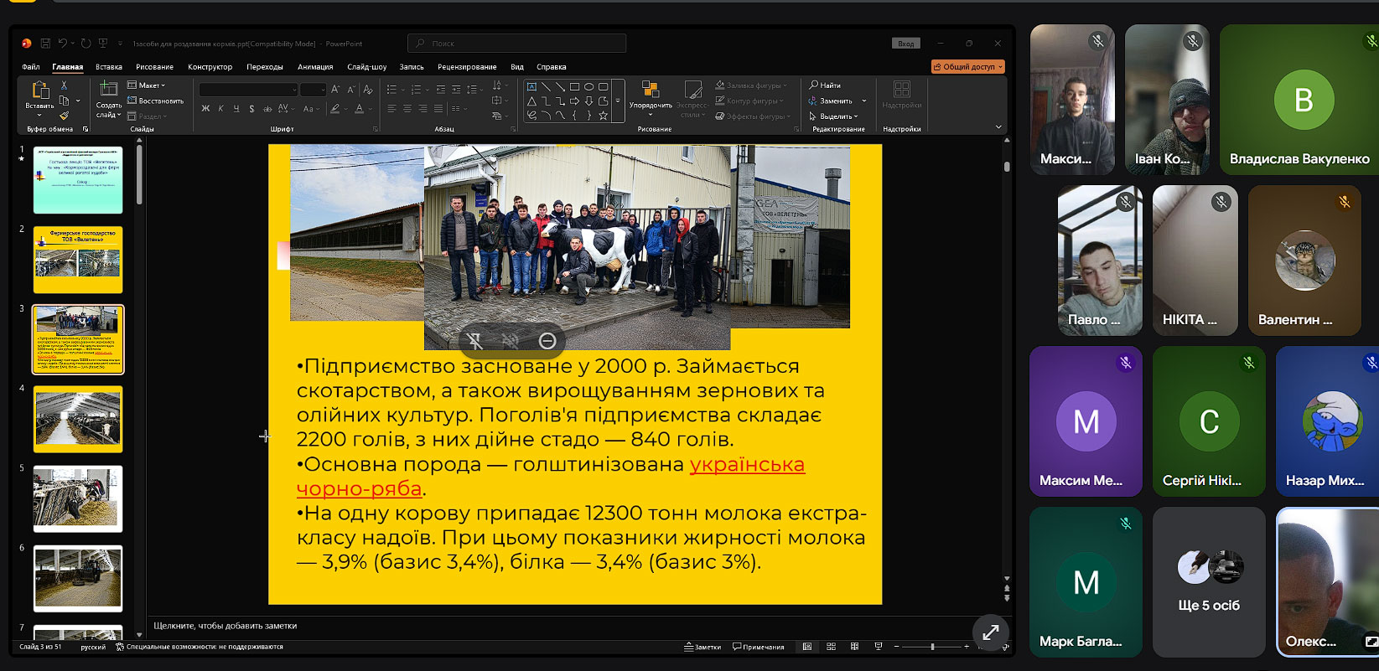This screenshot has height=671, width=1379.
Task: Select slide 4 thumbnail in the panel
Action: (78, 419)
